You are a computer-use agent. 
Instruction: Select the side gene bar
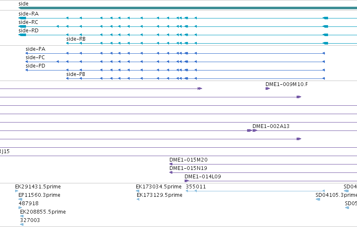188,8
